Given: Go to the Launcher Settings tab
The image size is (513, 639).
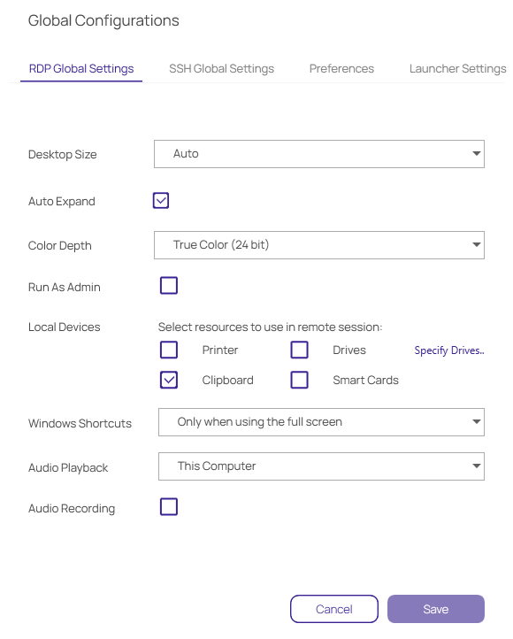Looking at the screenshot, I should point(457,68).
